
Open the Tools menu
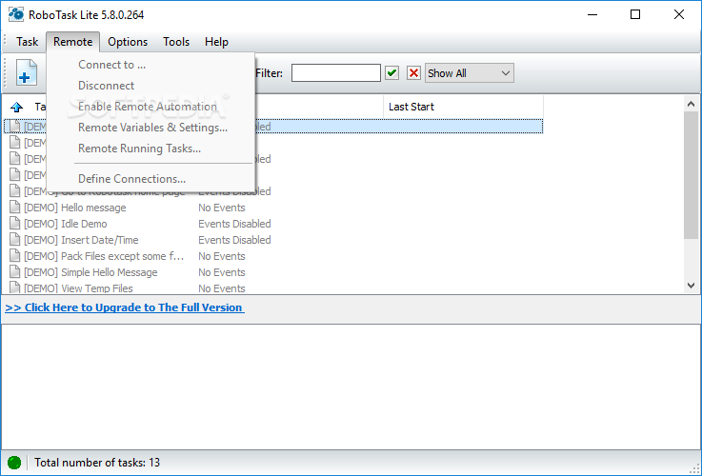[x=176, y=42]
